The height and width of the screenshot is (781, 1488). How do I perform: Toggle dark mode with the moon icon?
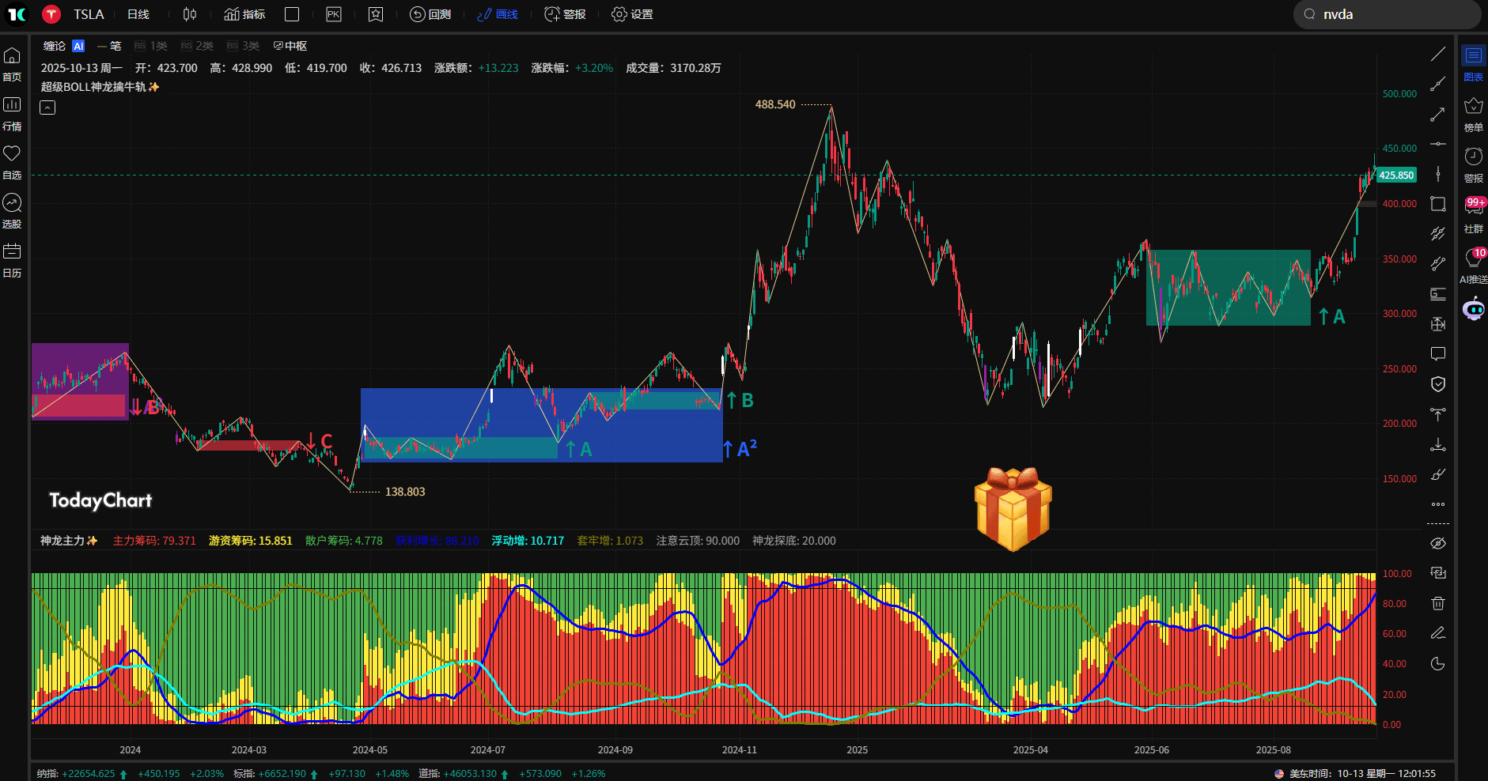(x=1439, y=664)
